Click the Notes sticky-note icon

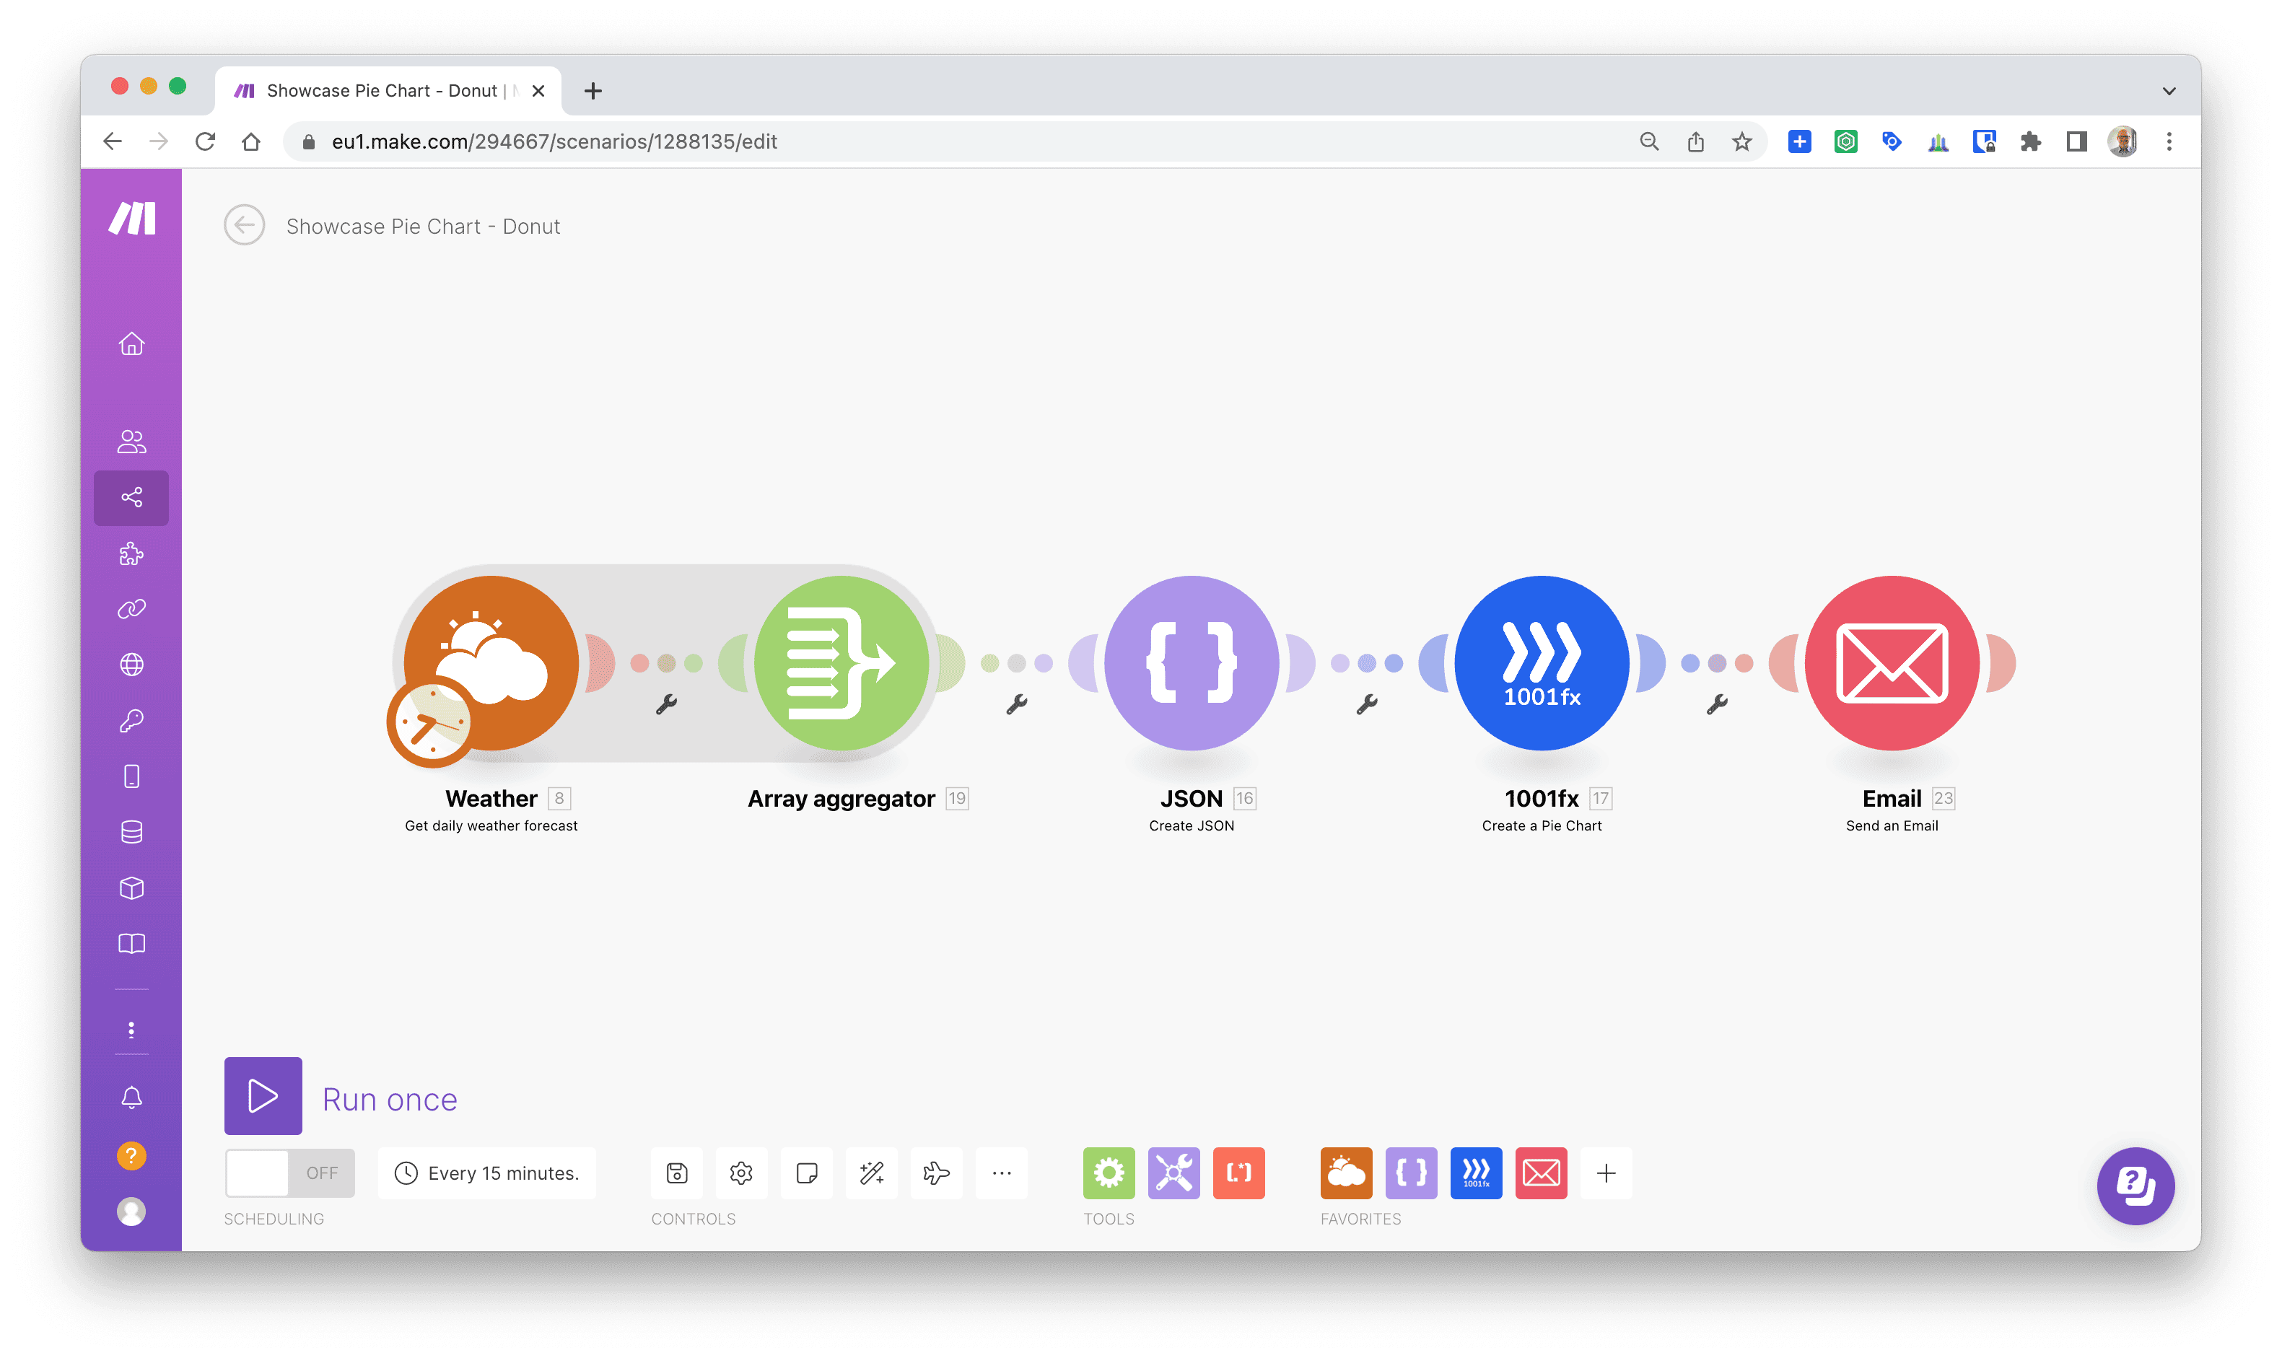tap(806, 1173)
